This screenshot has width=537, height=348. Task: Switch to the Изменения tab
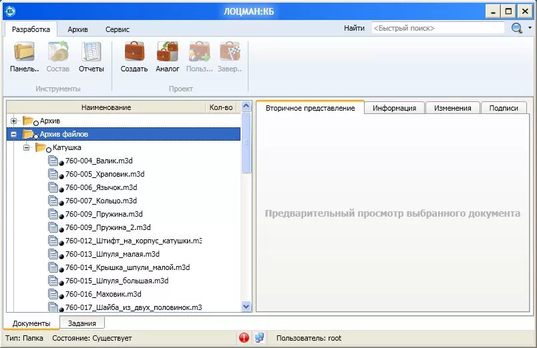(453, 108)
